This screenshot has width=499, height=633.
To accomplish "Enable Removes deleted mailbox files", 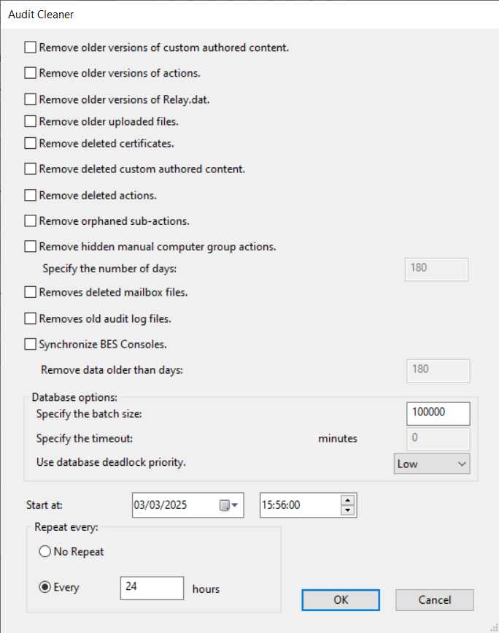I will pos(30,292).
